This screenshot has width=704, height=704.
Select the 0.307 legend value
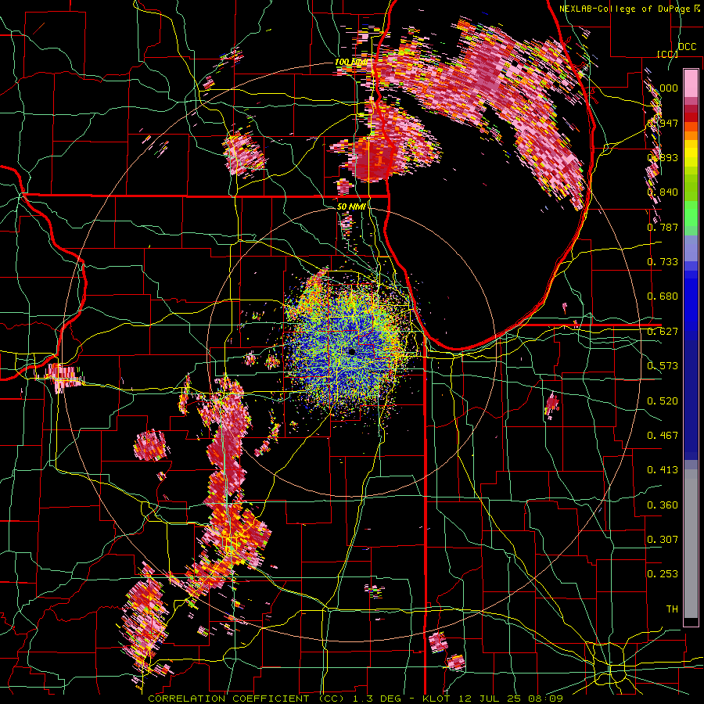[663, 540]
